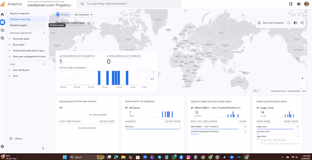
Task: Collapse the User section
Action: click(x=44, y=64)
